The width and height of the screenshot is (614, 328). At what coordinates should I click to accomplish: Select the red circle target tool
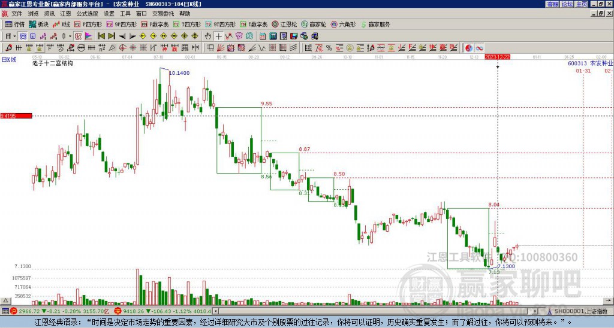tap(122, 48)
